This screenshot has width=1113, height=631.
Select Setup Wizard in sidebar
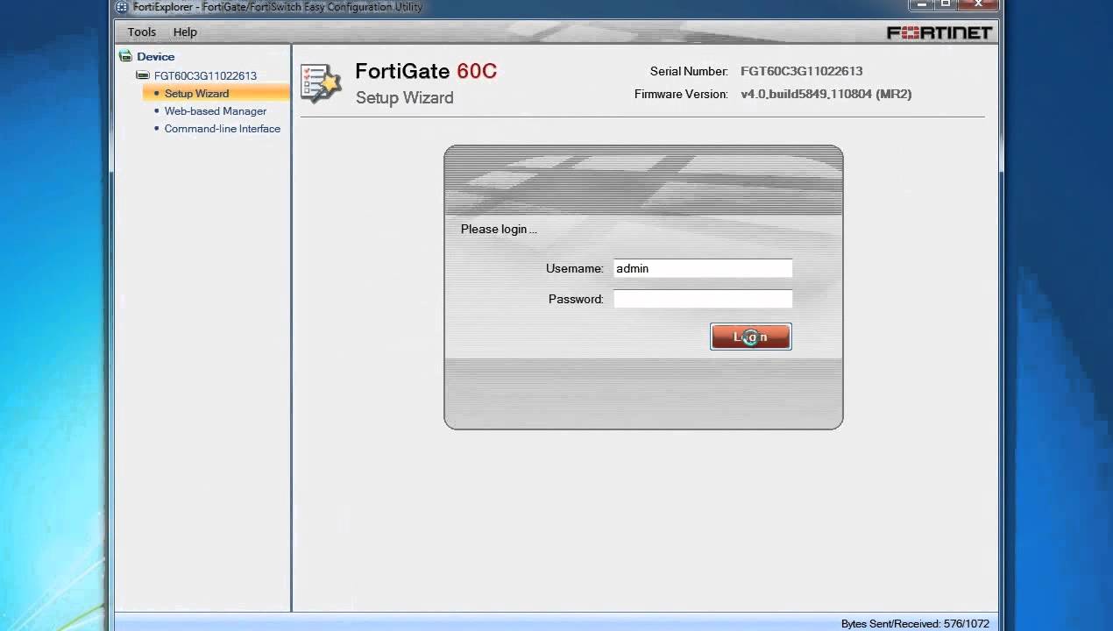tap(216, 94)
